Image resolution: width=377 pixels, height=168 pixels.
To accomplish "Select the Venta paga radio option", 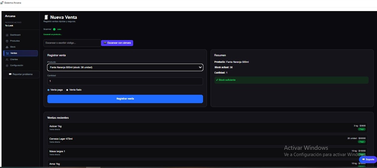I will pyautogui.click(x=49, y=90).
